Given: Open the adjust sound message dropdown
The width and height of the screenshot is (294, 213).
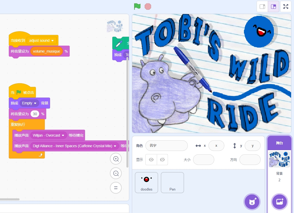Looking at the screenshot, I should [52, 41].
